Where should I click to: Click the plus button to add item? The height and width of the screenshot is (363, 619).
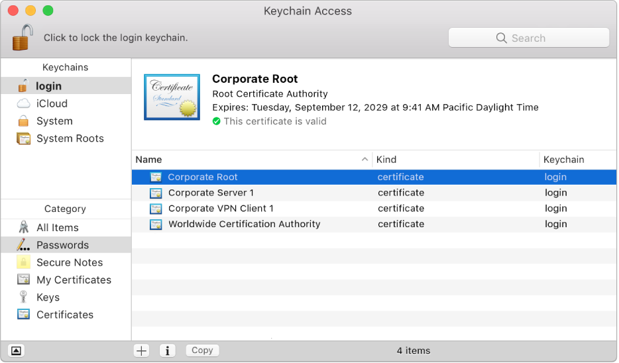point(142,350)
